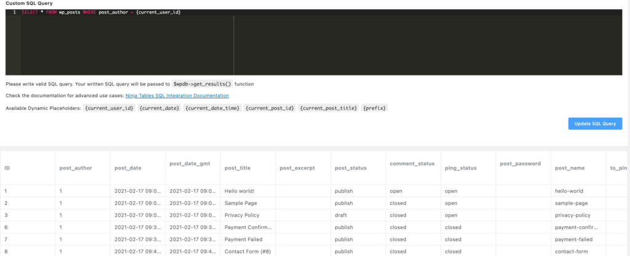
Task: Select the comment_status column header
Action: 412,164
